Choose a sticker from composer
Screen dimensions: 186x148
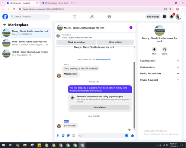[68, 136]
